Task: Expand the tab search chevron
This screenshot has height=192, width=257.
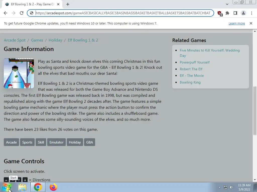Action: (x=227, y=4)
